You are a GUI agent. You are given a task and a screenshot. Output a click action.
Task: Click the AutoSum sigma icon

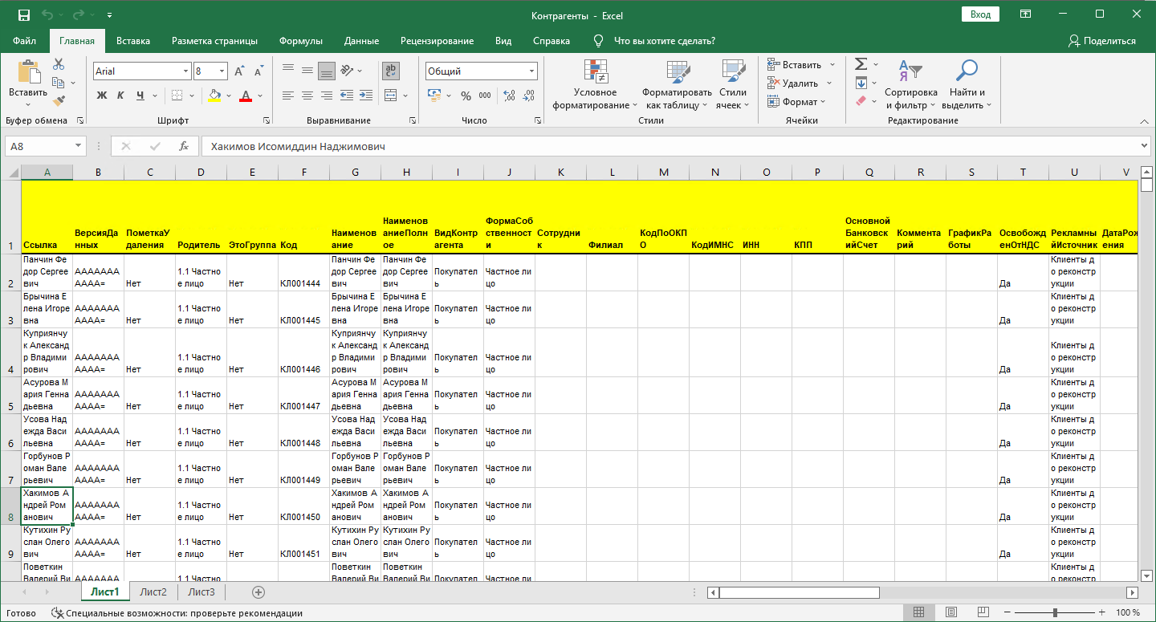[861, 64]
